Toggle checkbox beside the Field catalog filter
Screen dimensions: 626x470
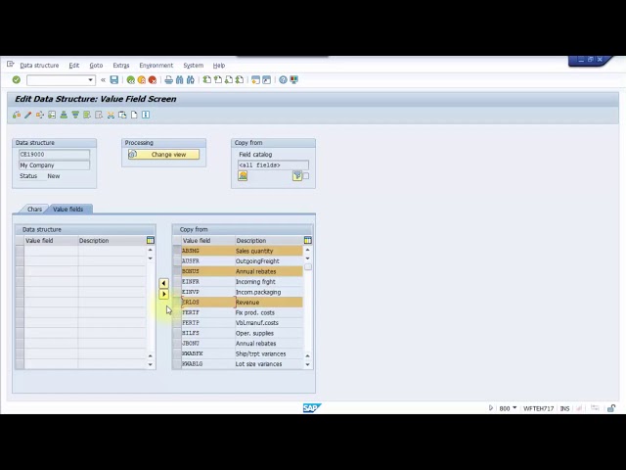point(306,176)
